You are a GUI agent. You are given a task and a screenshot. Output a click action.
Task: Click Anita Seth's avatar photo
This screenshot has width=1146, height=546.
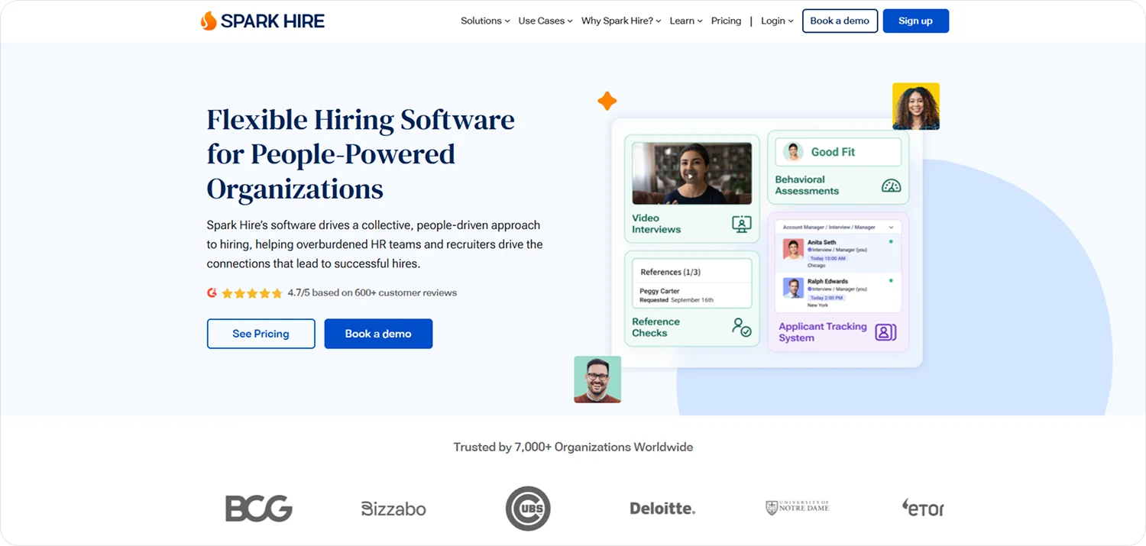click(x=793, y=250)
